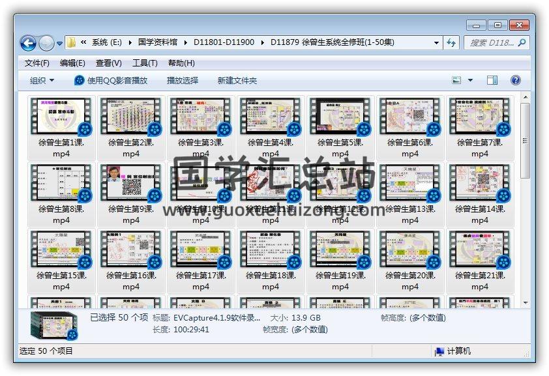Viewport: 549px width, 376px height.
Task: Click 国学资料馆 in the address breadcrumb
Action: point(157,43)
